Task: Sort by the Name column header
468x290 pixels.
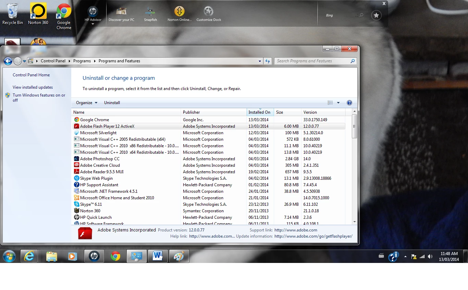Action: coord(126,112)
